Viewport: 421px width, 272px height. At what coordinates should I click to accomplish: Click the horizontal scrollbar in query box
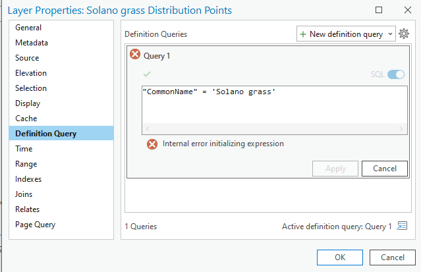[274, 128]
